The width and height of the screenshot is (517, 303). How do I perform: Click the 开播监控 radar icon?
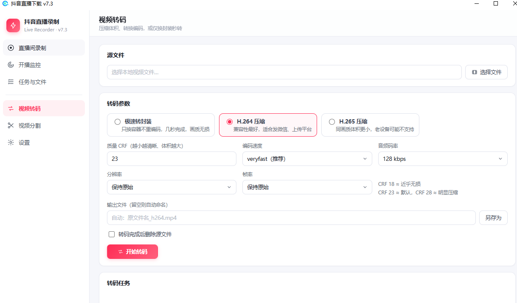[x=11, y=65]
